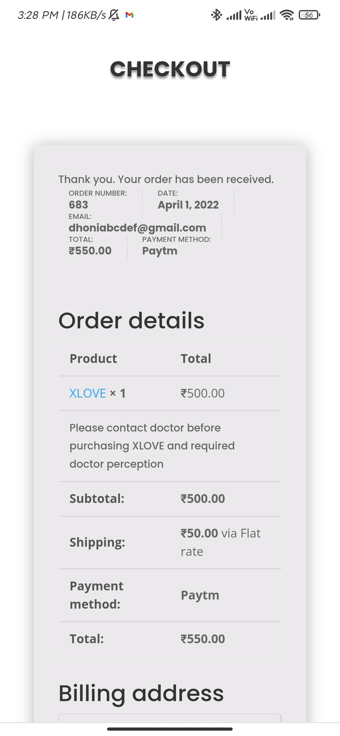This screenshot has width=340, height=736.
Task: Click the Order details heading
Action: point(131,321)
